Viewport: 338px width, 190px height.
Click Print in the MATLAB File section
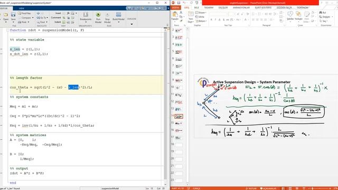(x=24, y=22)
